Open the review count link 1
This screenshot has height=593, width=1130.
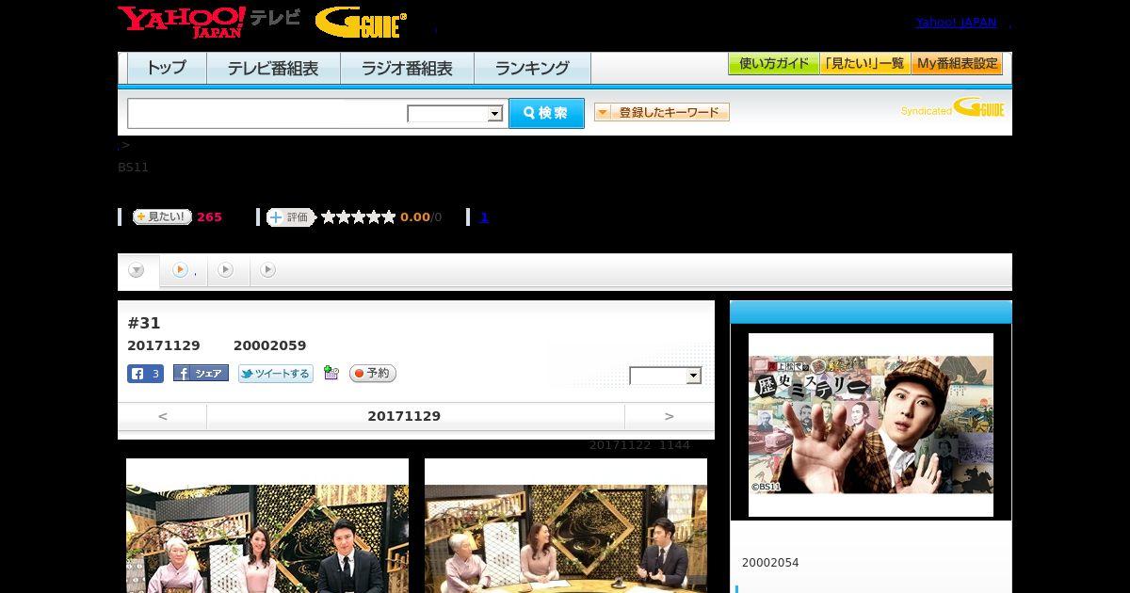[x=484, y=217]
